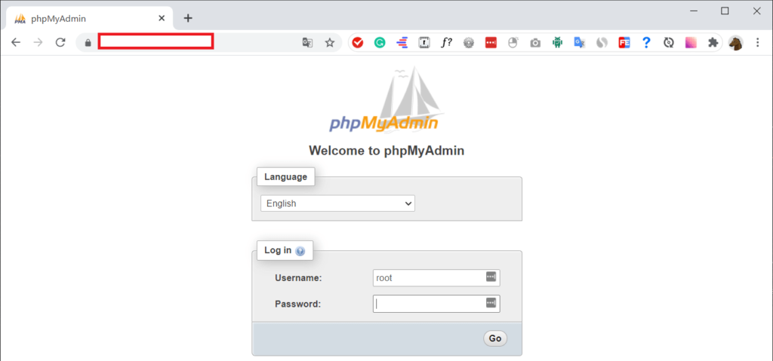Open the gray mouse extension icon

click(513, 43)
